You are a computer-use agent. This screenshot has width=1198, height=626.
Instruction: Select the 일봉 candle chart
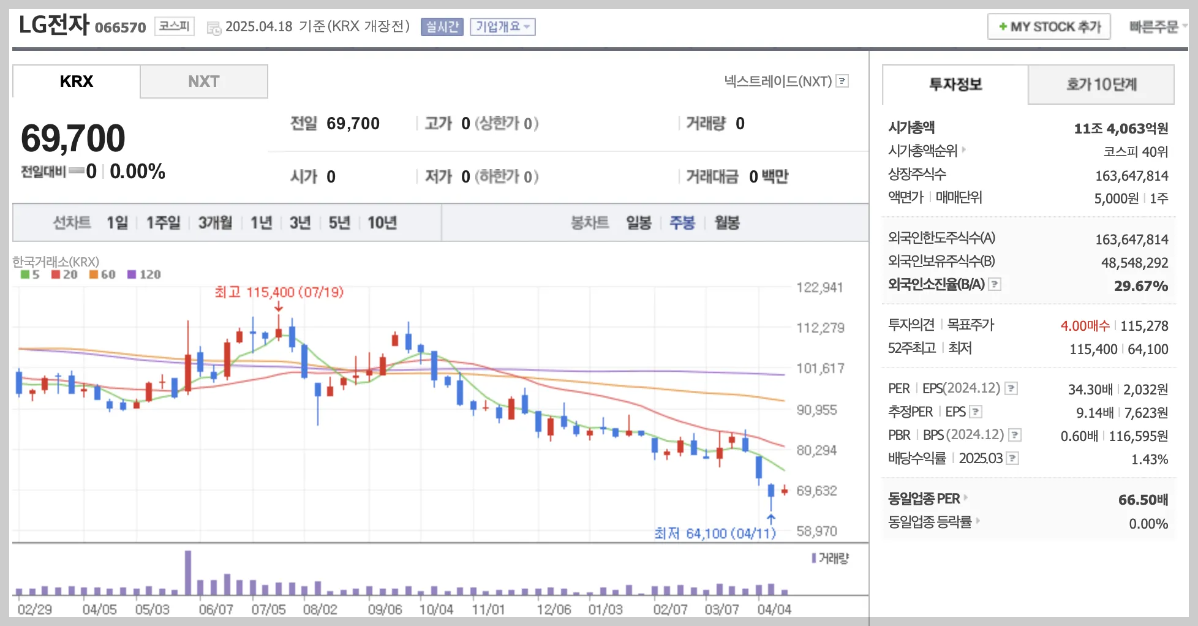(639, 222)
